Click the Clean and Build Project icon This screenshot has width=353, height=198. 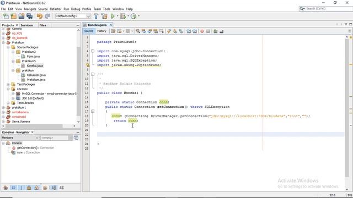pyautogui.click(x=104, y=16)
